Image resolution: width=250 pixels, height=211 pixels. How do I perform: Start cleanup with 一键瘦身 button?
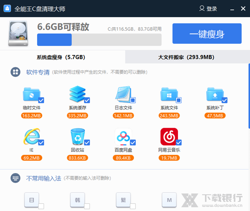click(207, 33)
